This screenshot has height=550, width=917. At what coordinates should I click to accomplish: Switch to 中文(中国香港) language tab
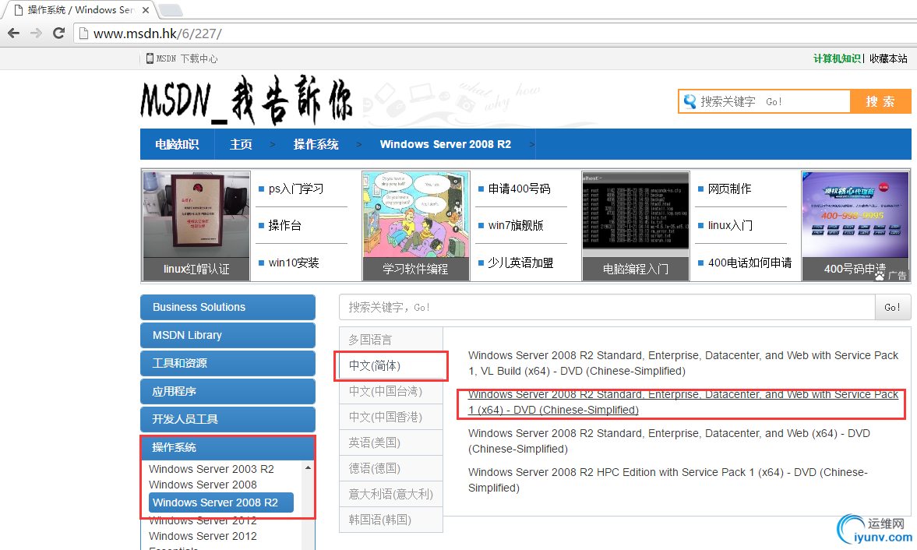pyautogui.click(x=390, y=417)
